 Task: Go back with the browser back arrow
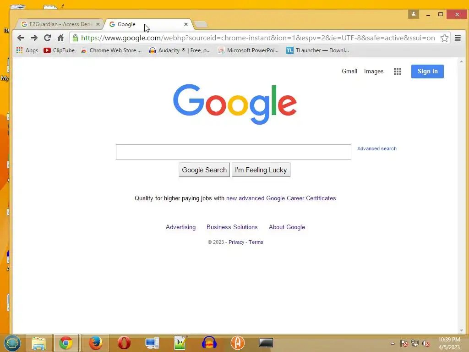[21, 38]
